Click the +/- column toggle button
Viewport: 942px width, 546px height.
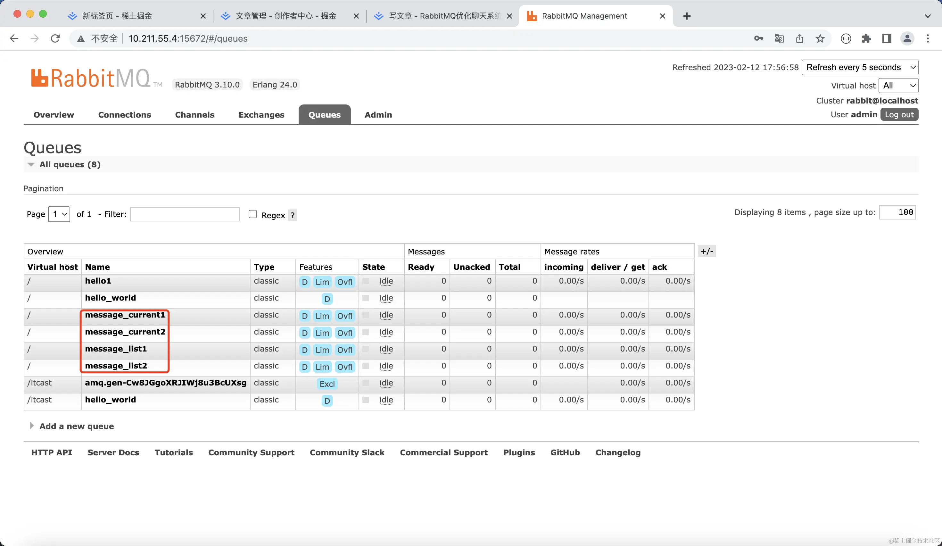point(706,252)
